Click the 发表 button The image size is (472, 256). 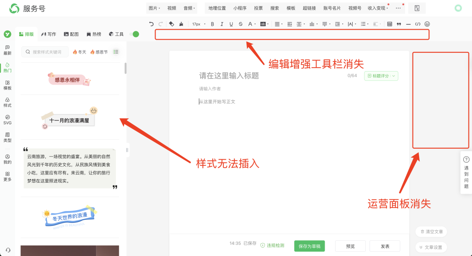click(385, 246)
